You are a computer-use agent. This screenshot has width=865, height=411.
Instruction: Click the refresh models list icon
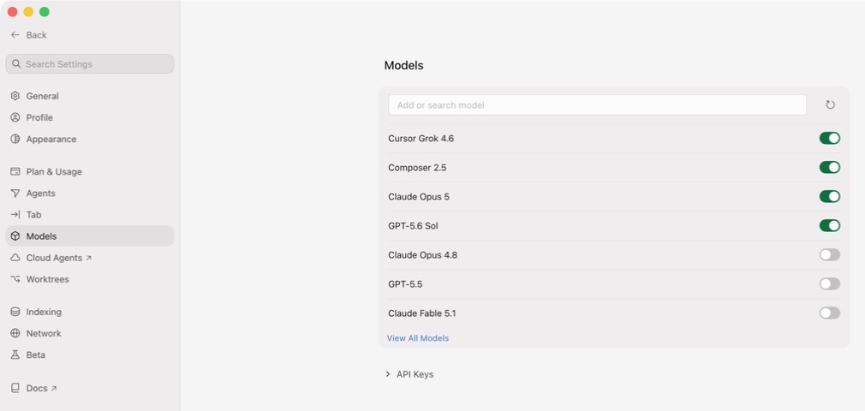830,104
